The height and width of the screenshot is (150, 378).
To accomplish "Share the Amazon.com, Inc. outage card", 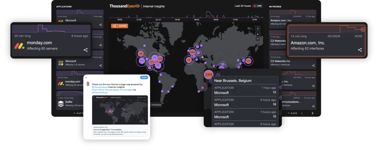I will tap(360, 50).
